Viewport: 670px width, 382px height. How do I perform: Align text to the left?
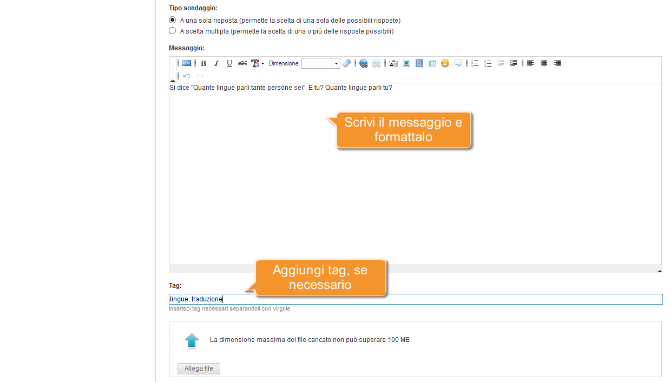pyautogui.click(x=530, y=63)
